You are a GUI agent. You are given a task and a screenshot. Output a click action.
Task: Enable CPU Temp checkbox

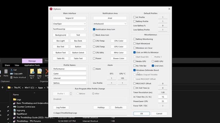click(x=94, y=41)
